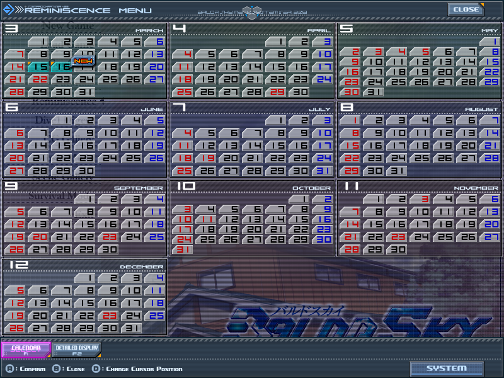Switch to Calendar Select tab
504x378 pixels.
pyautogui.click(x=26, y=350)
